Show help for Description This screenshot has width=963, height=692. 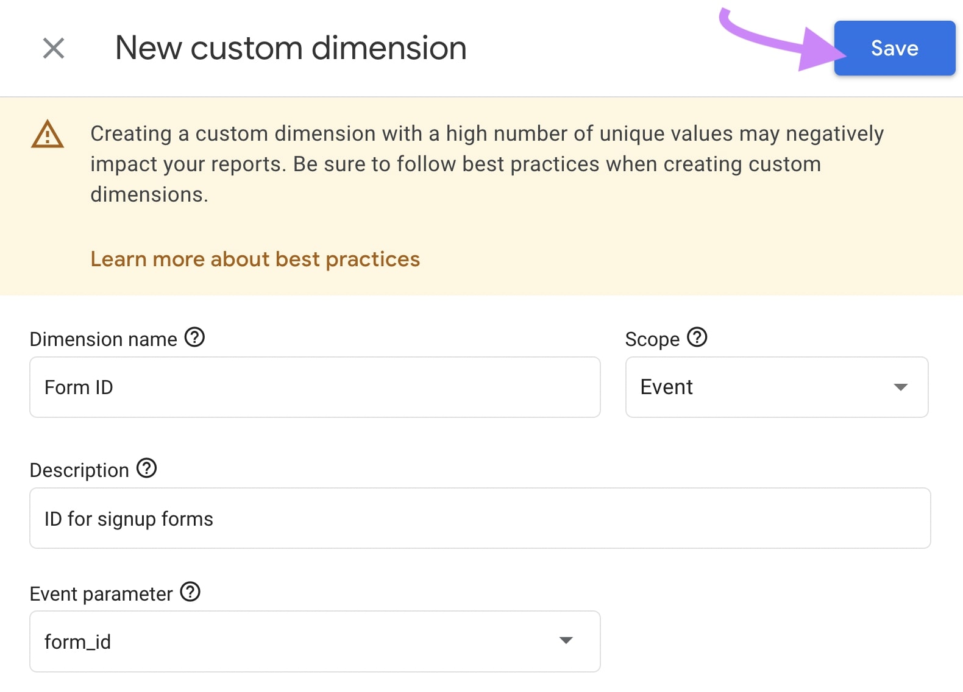point(146,468)
